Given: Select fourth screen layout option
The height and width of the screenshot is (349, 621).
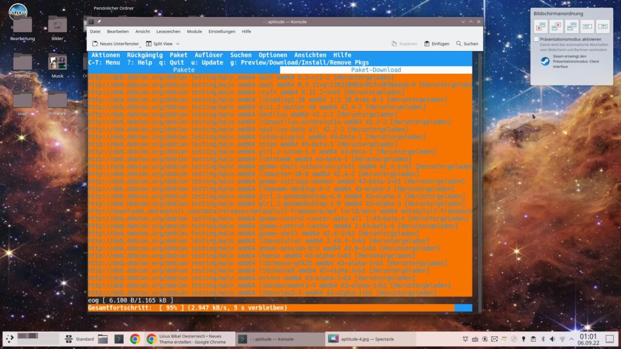Looking at the screenshot, I should [x=587, y=27].
